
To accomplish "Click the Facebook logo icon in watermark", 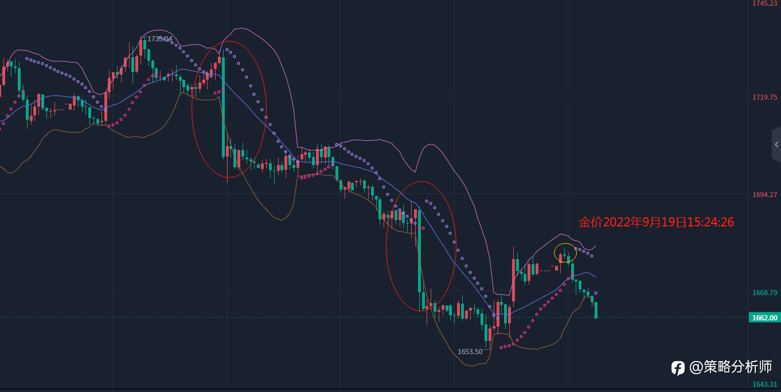I will tap(678, 367).
